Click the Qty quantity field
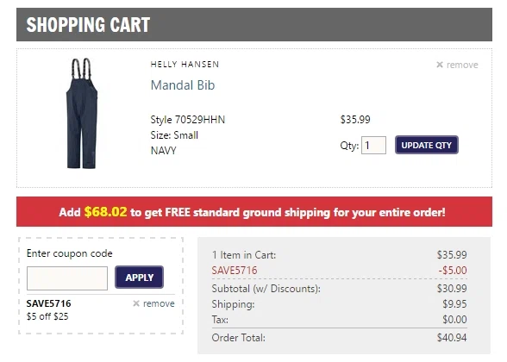This screenshot has width=507, height=362. (x=373, y=145)
